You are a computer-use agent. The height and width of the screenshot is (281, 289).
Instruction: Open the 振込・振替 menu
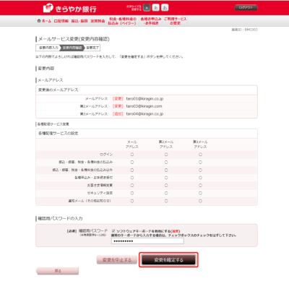(x=79, y=21)
